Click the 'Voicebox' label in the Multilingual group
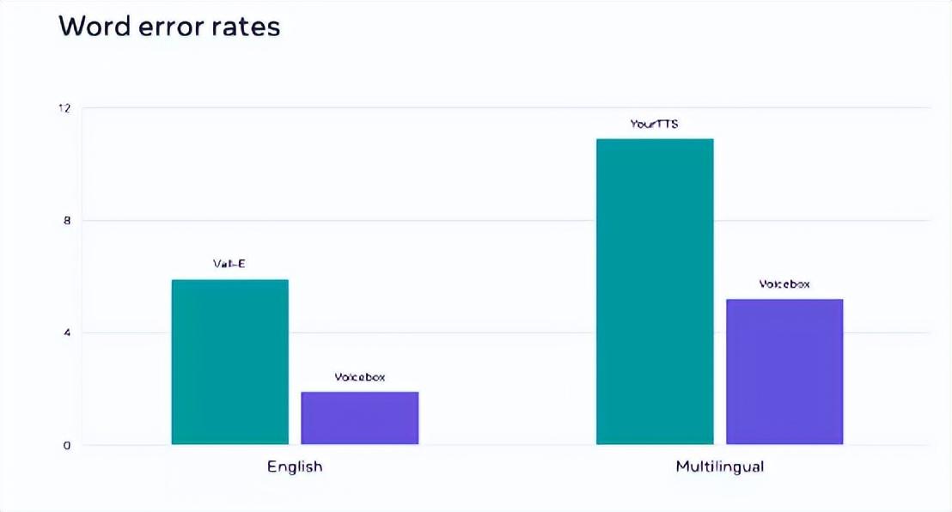The width and height of the screenshot is (952, 512). pos(784,284)
